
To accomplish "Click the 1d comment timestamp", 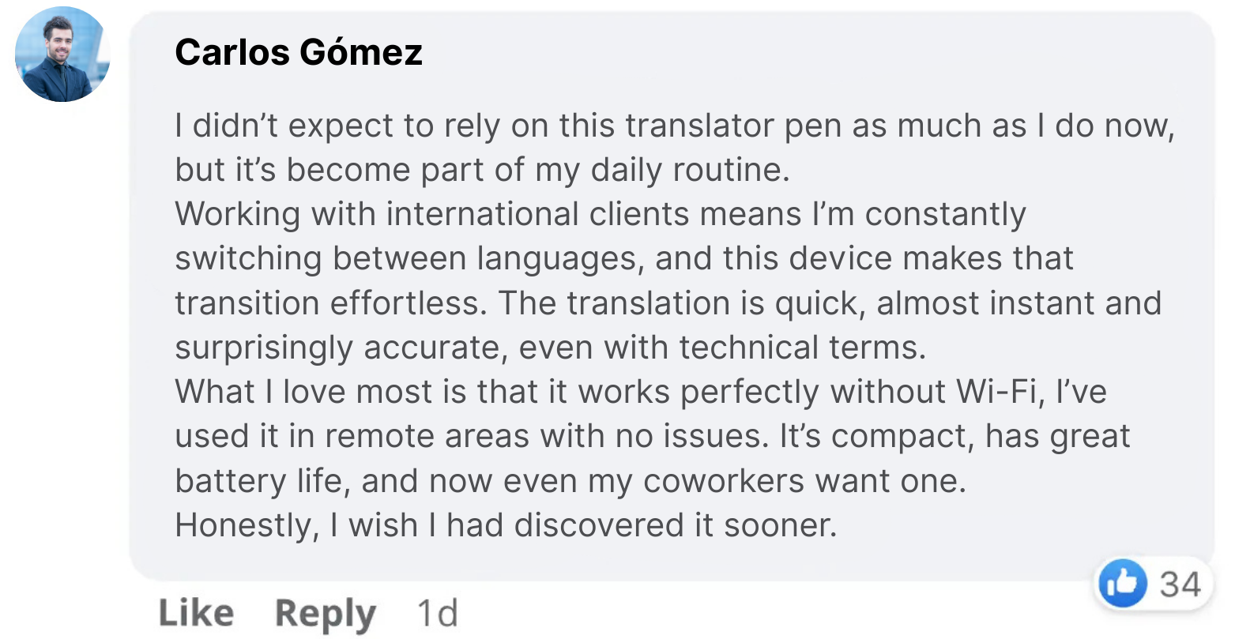I will coord(437,613).
